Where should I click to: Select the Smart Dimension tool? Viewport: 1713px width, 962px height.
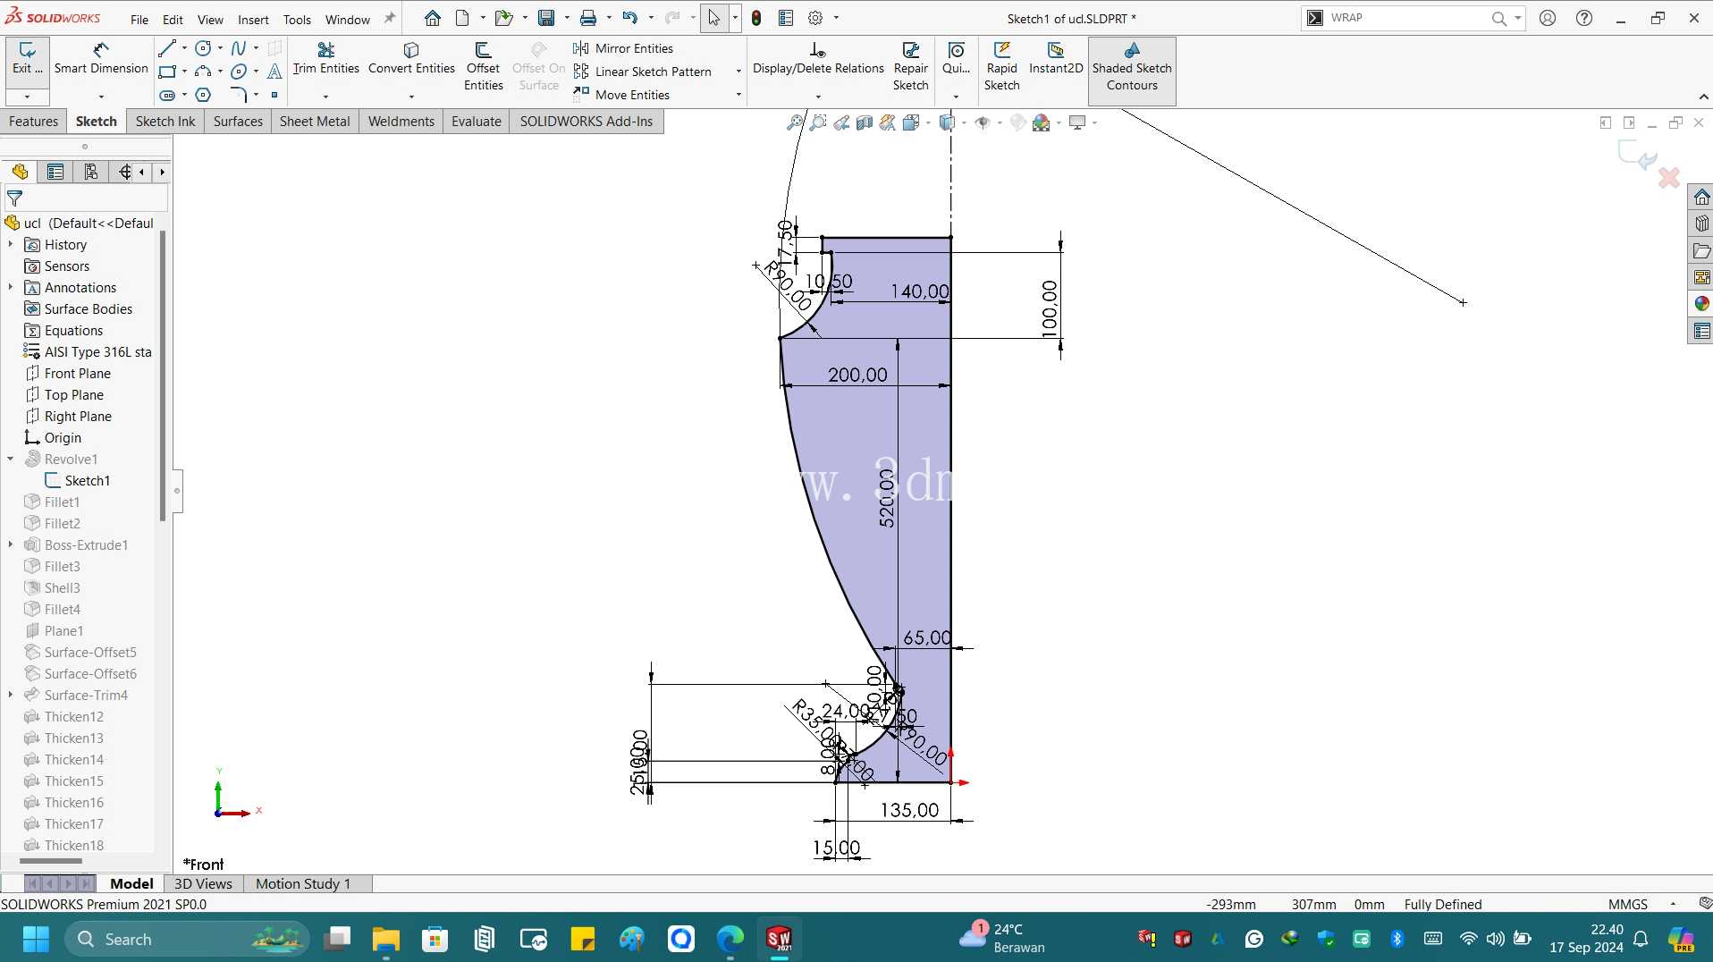(101, 59)
